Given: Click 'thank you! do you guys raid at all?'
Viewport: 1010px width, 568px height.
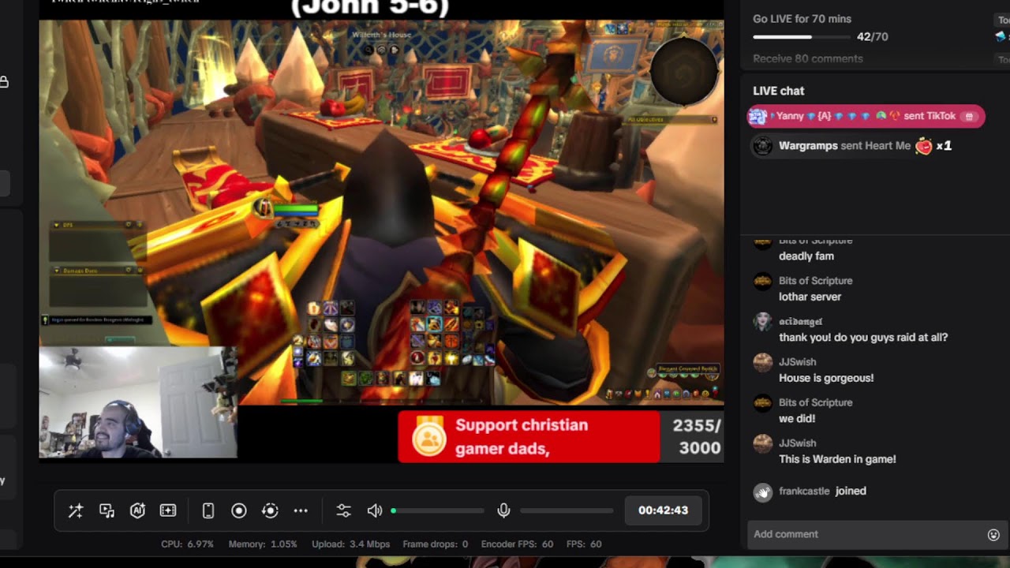Looking at the screenshot, I should tap(863, 338).
